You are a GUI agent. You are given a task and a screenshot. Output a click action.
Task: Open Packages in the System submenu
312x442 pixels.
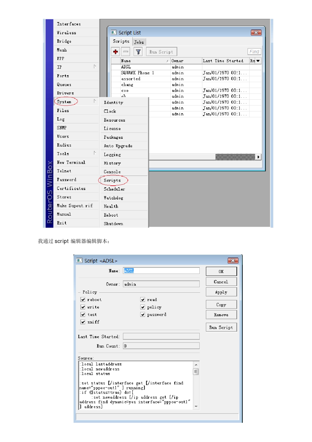(x=124, y=137)
